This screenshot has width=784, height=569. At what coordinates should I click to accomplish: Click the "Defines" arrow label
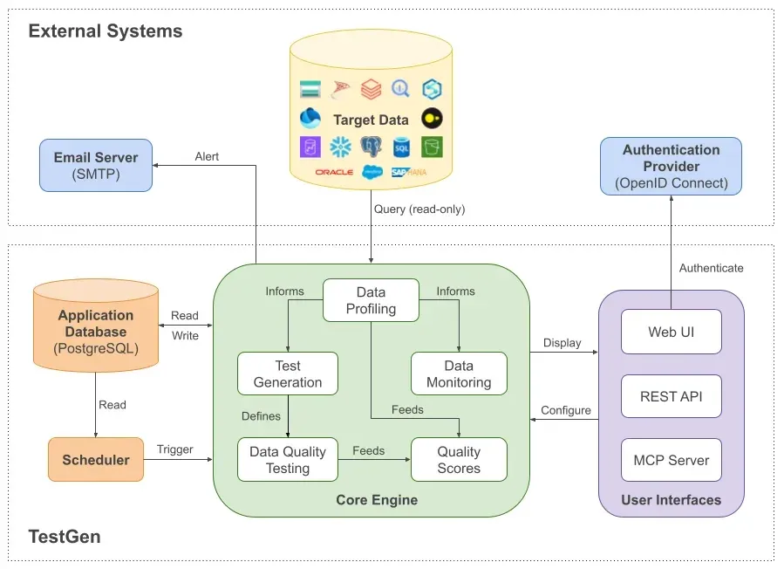261,416
